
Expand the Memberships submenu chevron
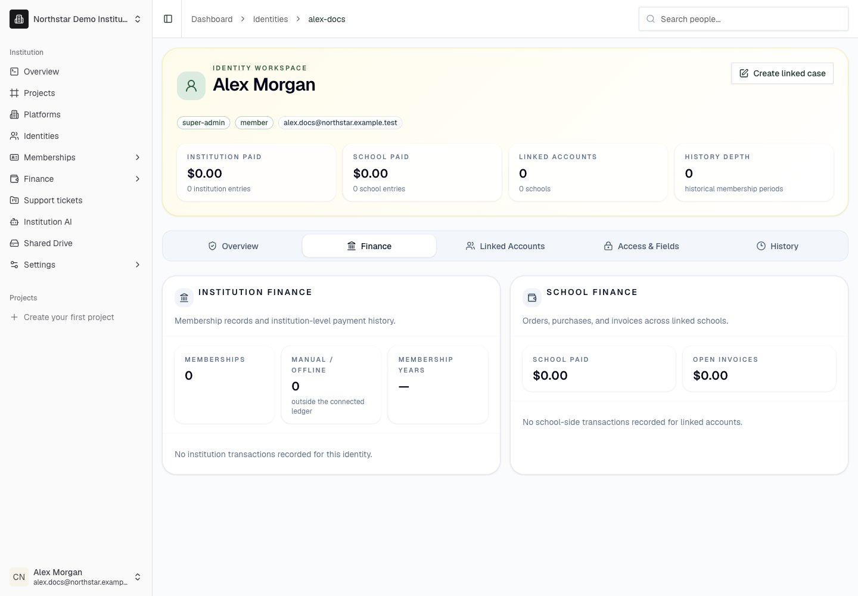(x=138, y=157)
